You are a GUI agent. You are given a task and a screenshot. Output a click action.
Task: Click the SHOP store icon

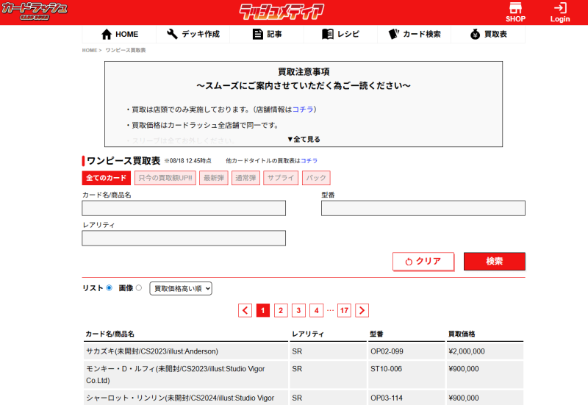click(x=515, y=9)
